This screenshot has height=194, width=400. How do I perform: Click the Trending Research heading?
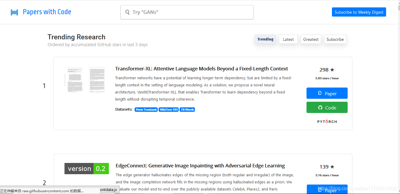76,37
